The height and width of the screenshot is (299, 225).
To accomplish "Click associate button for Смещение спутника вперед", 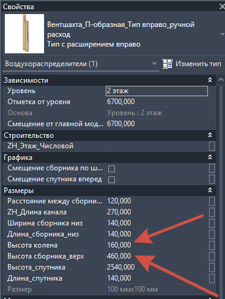I will 212,180.
